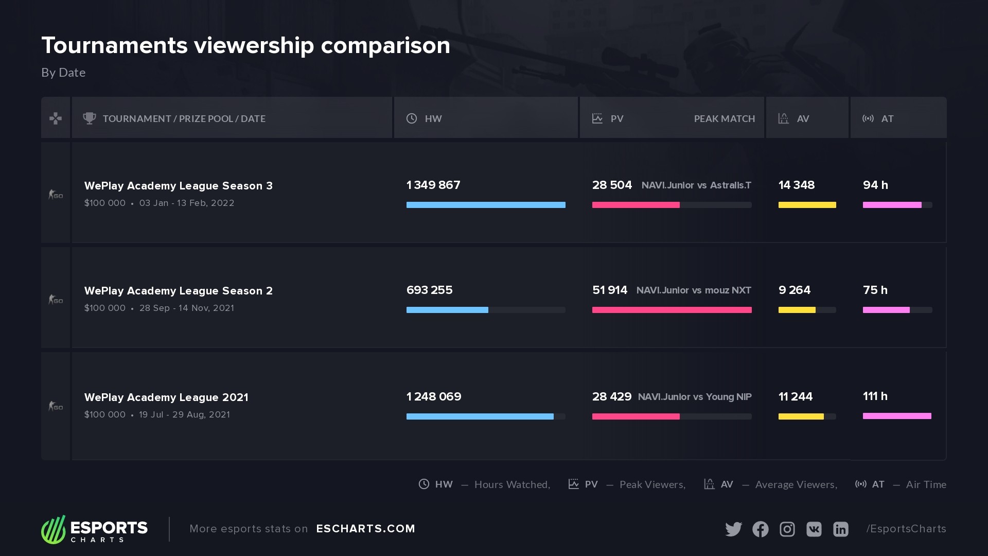Open WePlay Academy League Season 2 title
Image resolution: width=988 pixels, height=556 pixels.
click(178, 291)
